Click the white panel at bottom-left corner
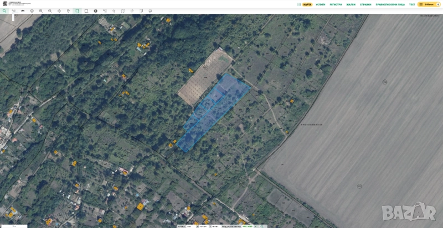This screenshot has height=228, width=443. tap(13, 226)
